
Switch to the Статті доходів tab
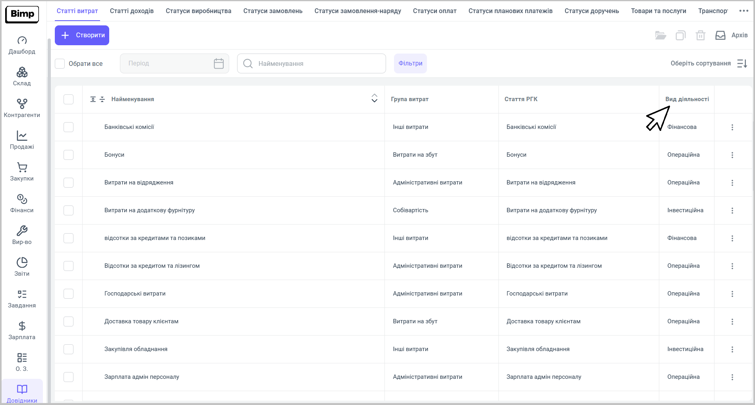131,11
